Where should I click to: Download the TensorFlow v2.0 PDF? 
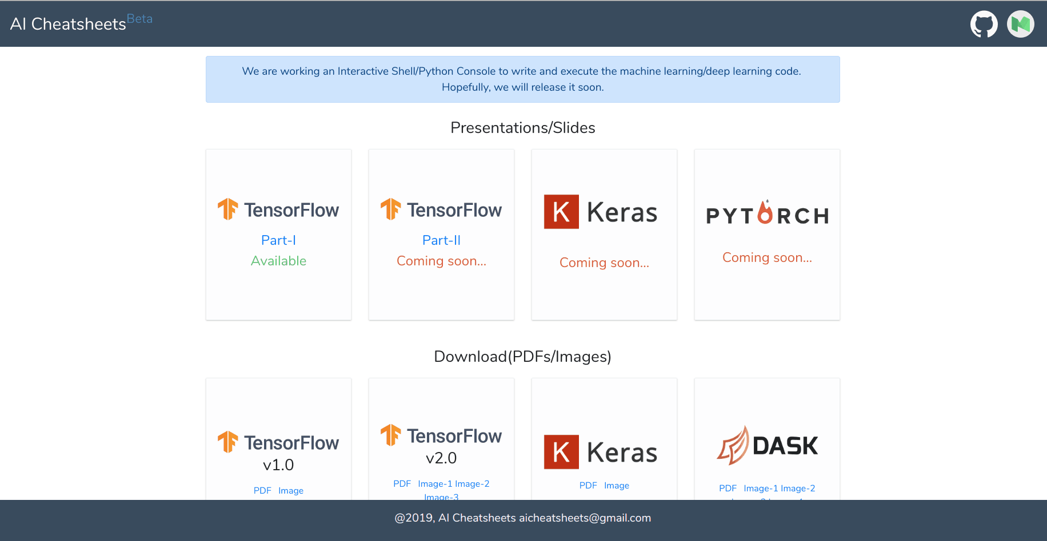[402, 484]
